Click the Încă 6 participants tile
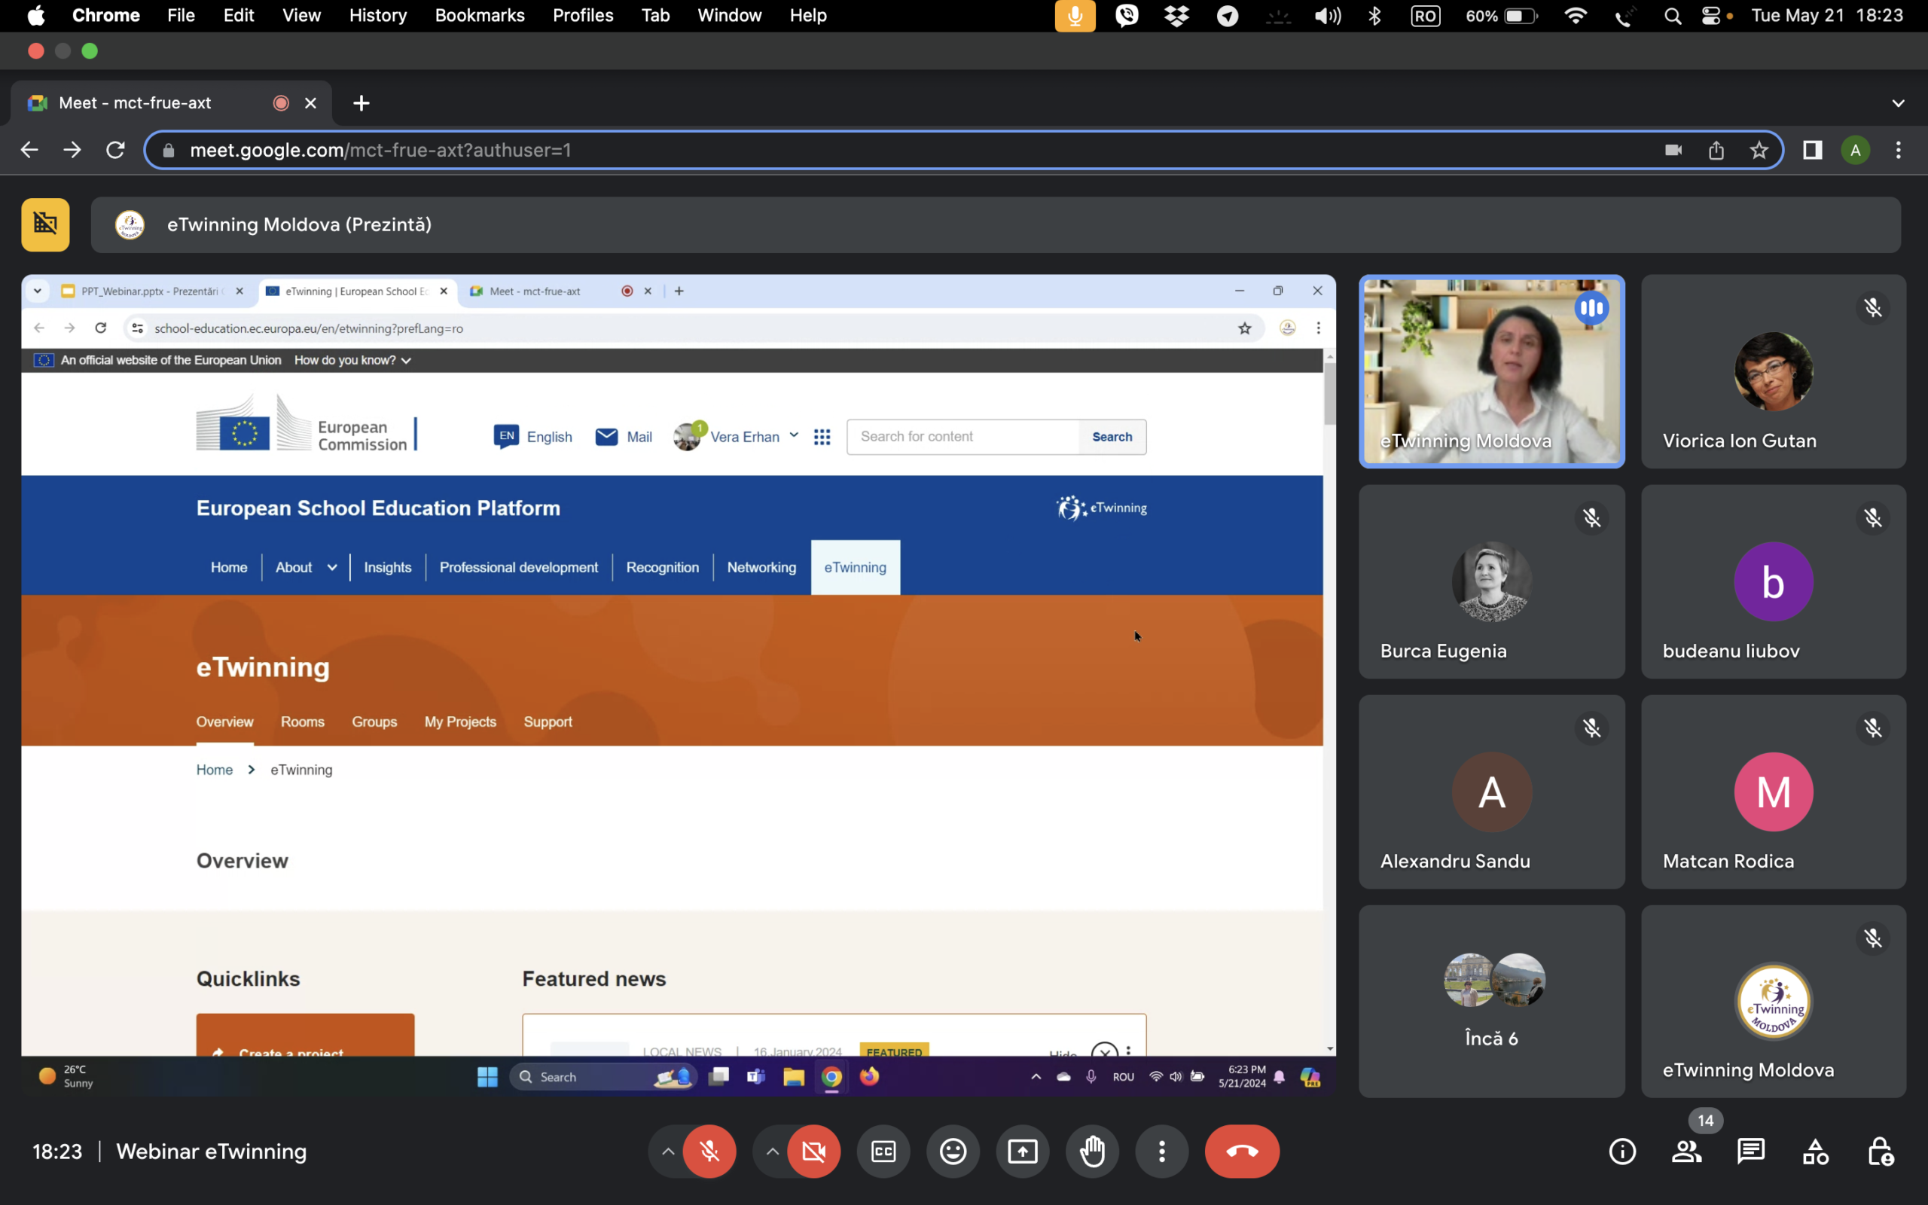Screen dimensions: 1928x1205 pos(1490,1001)
